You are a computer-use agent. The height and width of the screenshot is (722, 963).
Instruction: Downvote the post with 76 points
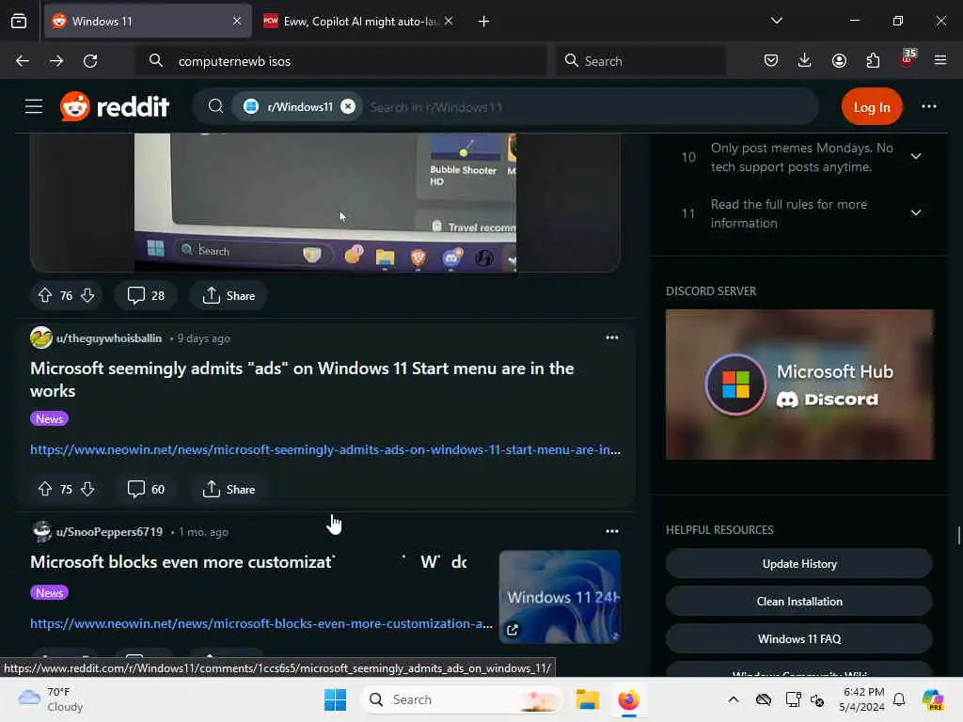click(x=87, y=296)
